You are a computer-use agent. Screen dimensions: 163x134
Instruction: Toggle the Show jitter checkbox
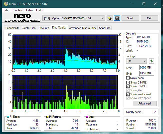128,90
